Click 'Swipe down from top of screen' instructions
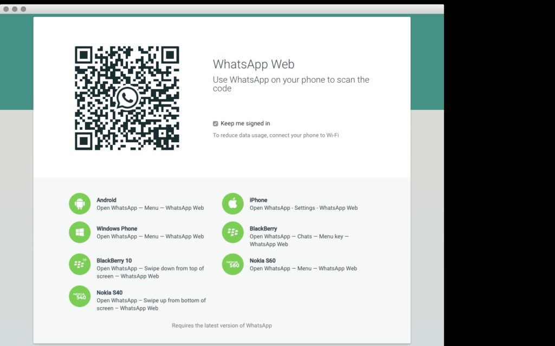 click(151, 272)
